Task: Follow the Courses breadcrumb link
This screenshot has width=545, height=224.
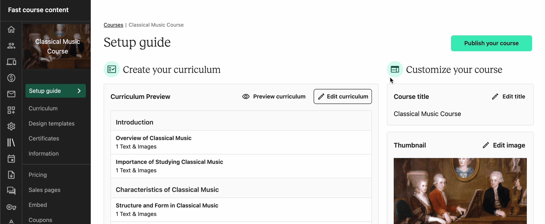Action: pyautogui.click(x=113, y=25)
